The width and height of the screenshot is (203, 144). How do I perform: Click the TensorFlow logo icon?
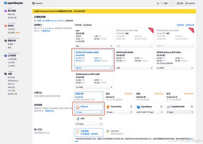pyautogui.click(x=108, y=107)
